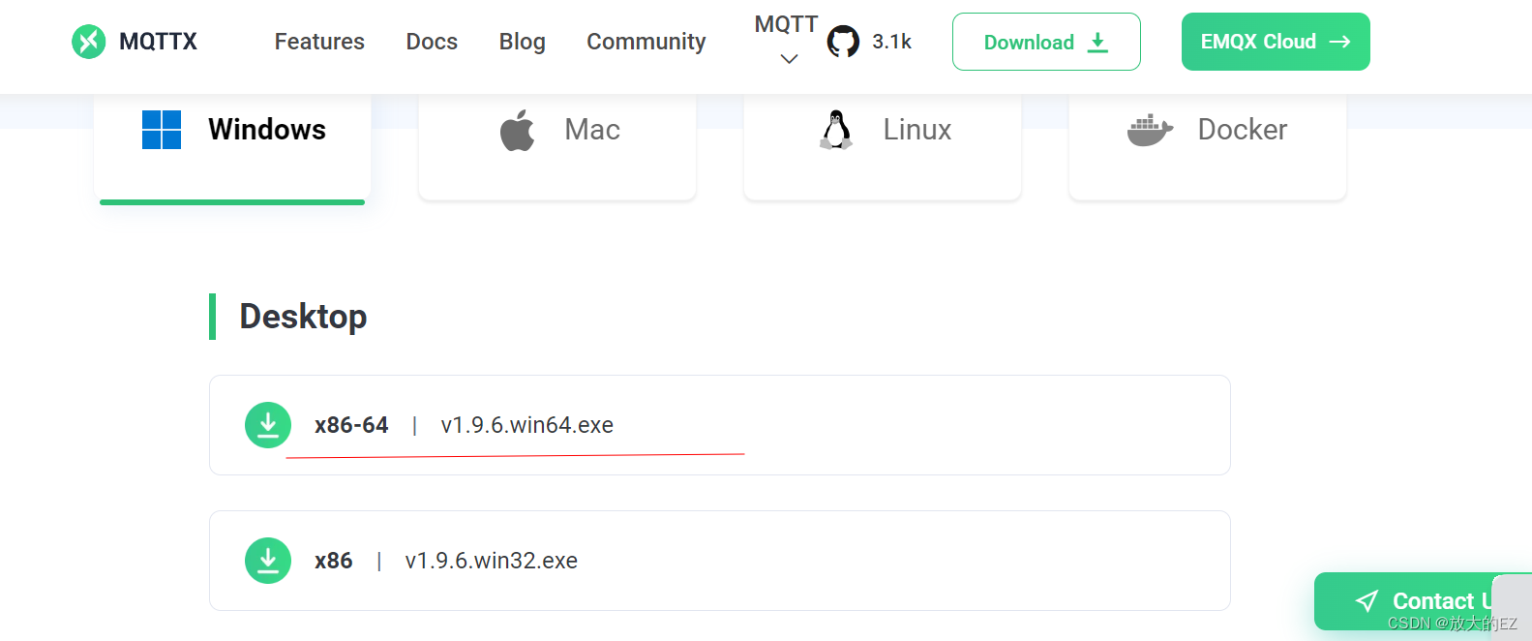Download v1.9.6.win64.exe
Image resolution: width=1532 pixels, height=641 pixels.
click(x=527, y=424)
